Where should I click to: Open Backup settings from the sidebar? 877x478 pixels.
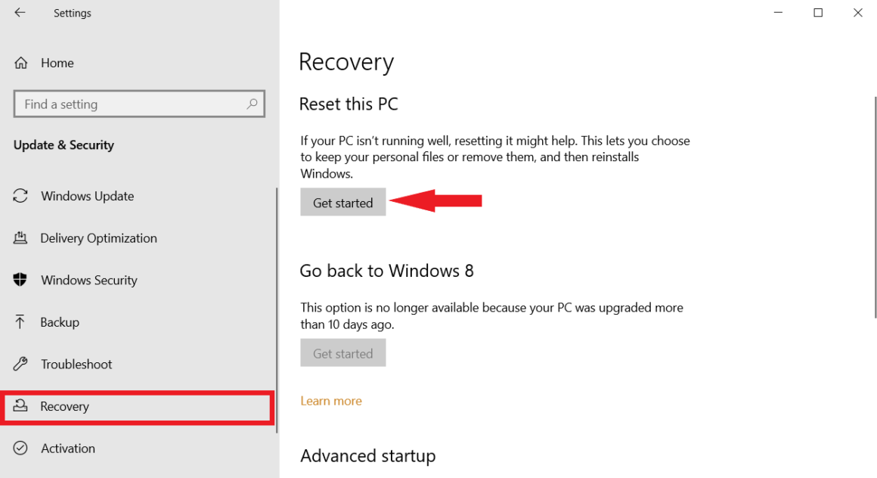coord(59,321)
